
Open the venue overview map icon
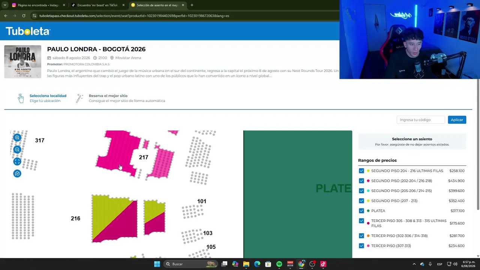tap(17, 174)
